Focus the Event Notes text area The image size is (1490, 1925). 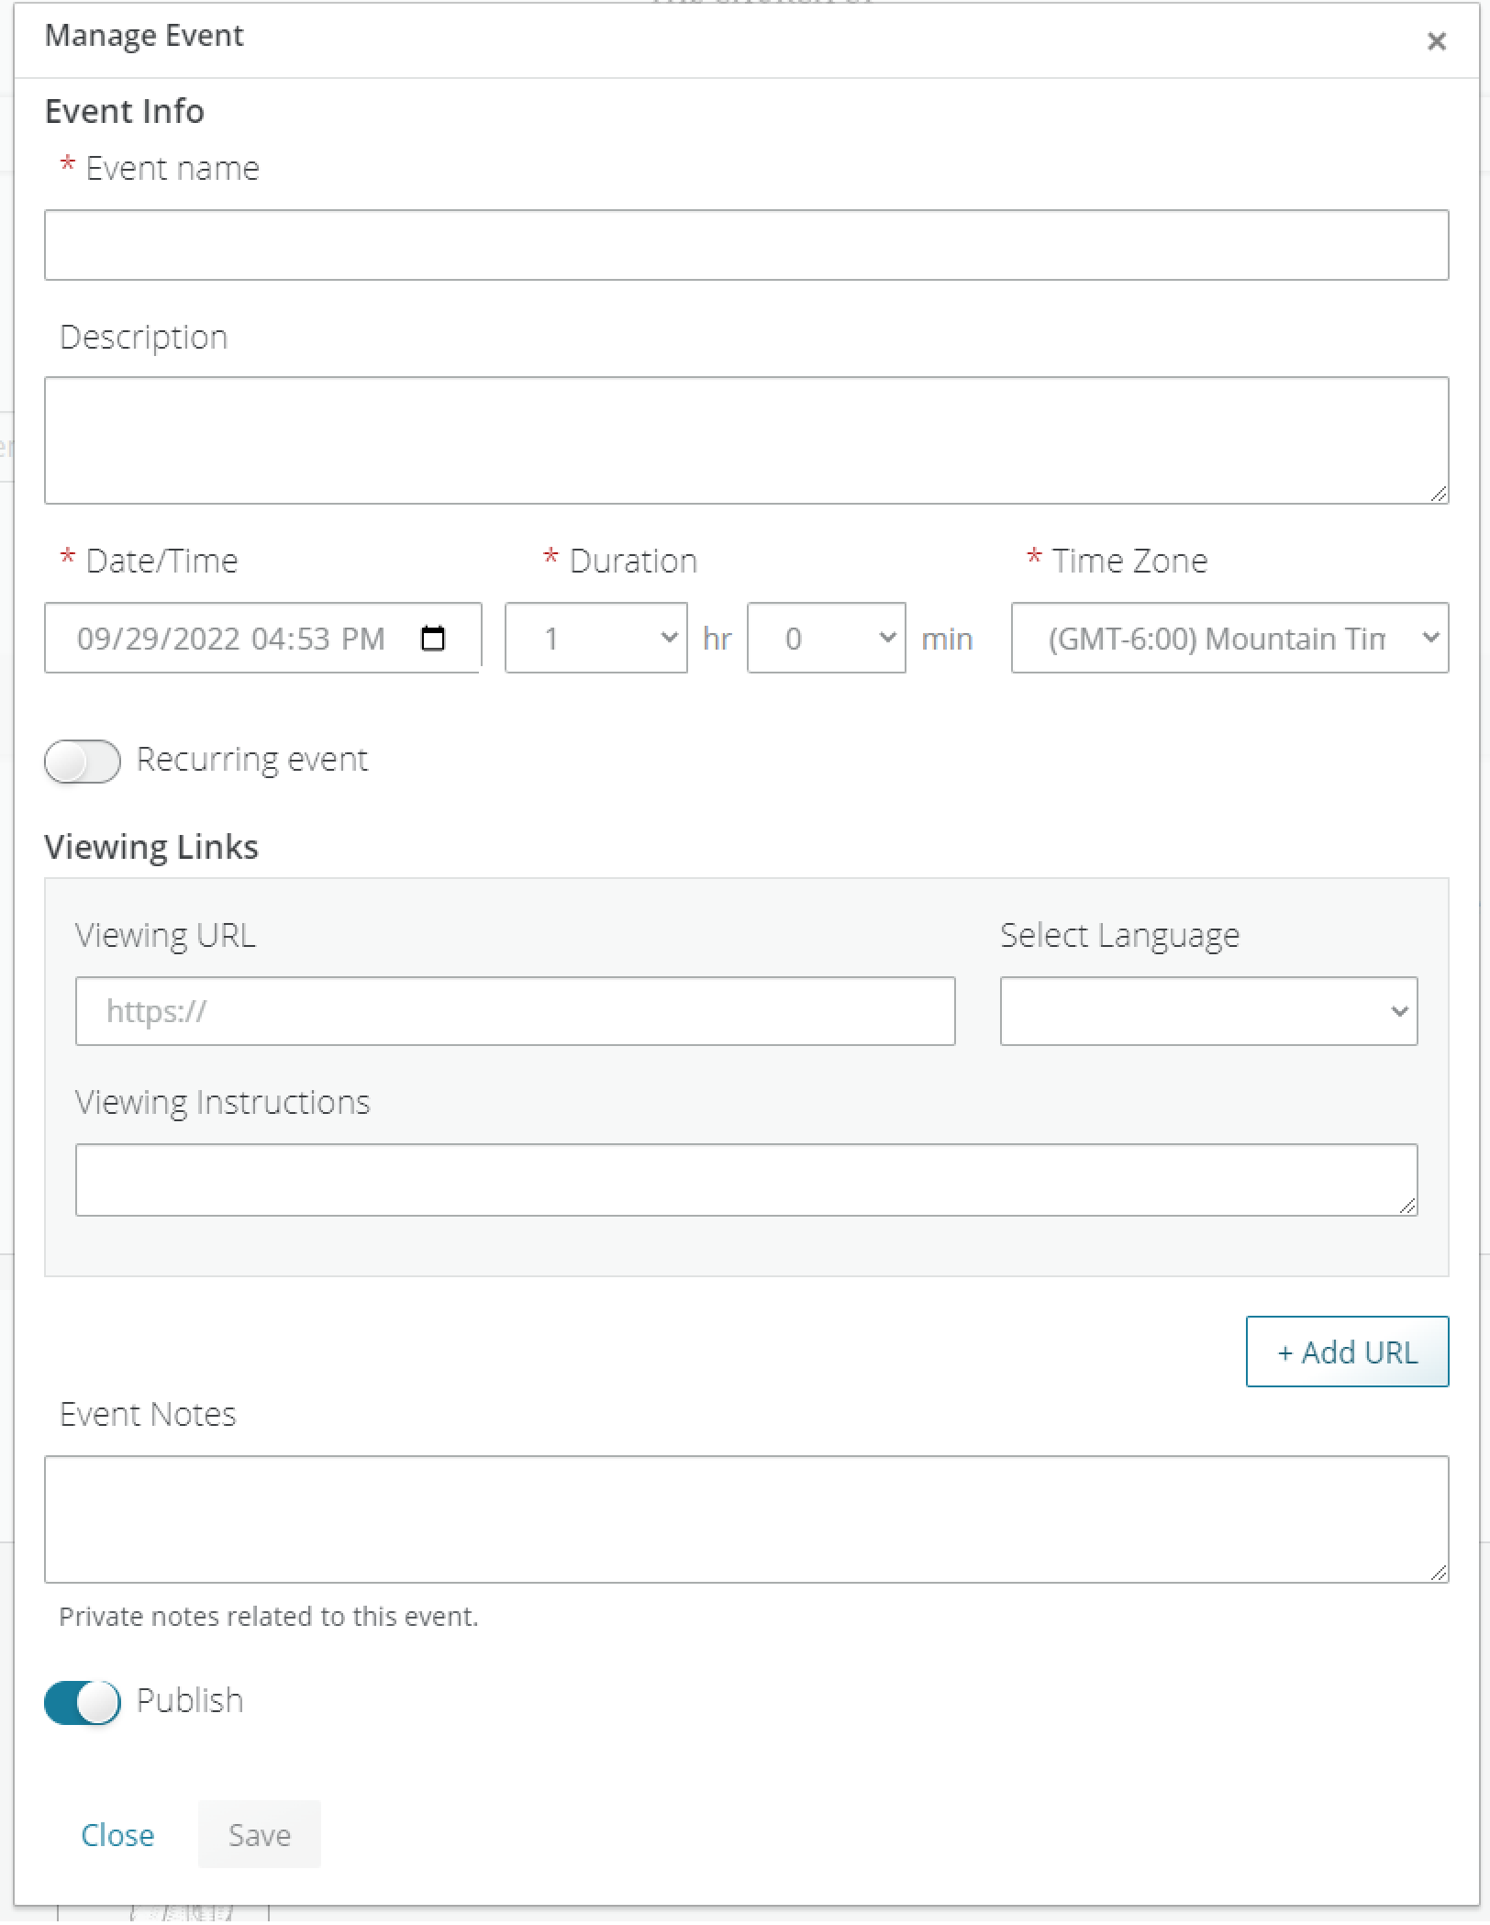click(745, 1519)
